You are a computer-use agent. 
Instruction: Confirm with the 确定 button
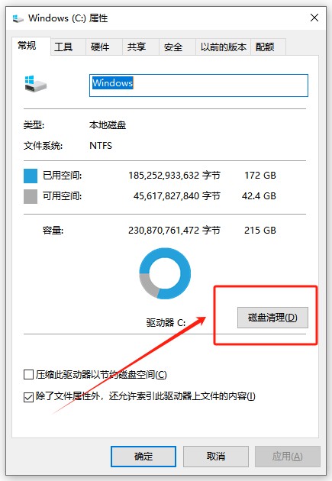(x=143, y=457)
